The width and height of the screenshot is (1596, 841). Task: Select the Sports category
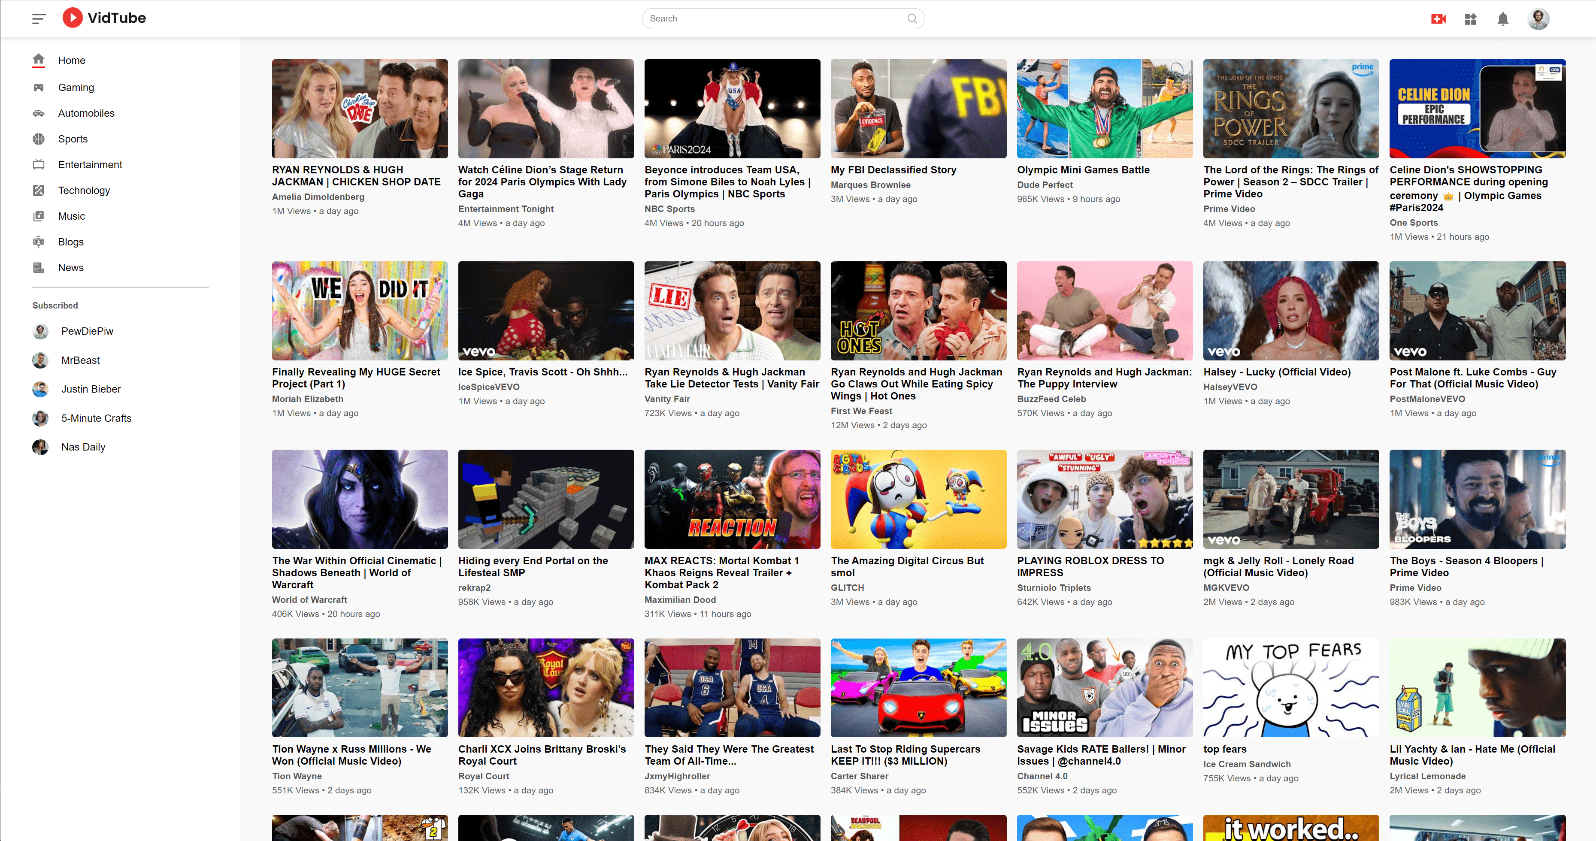[x=73, y=139]
